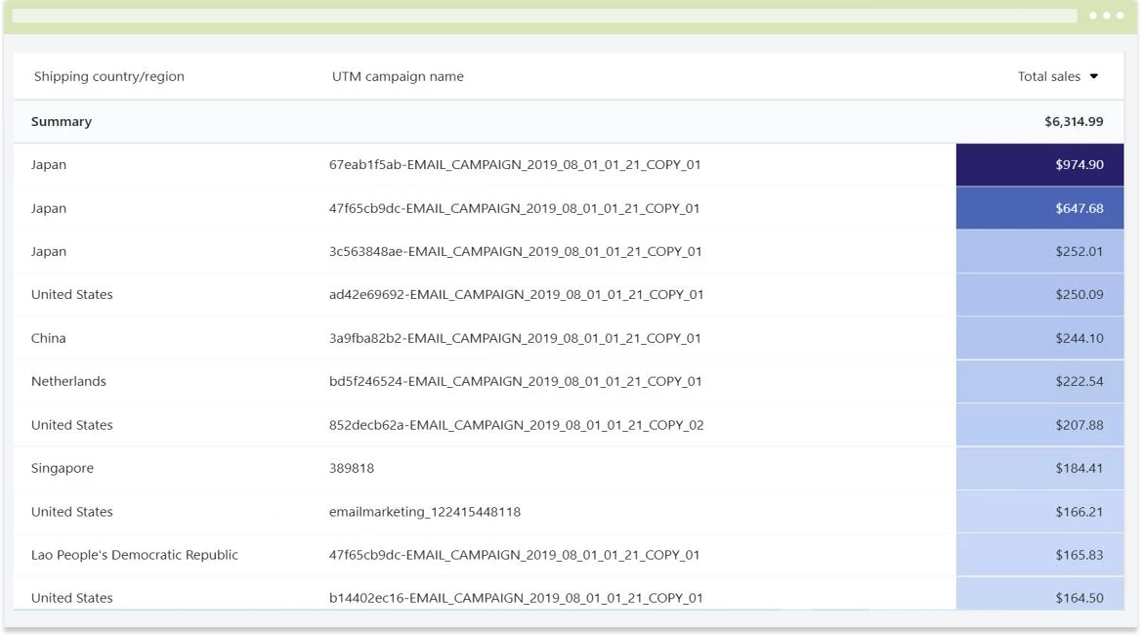Click the $207.88 sales cell

(1039, 424)
